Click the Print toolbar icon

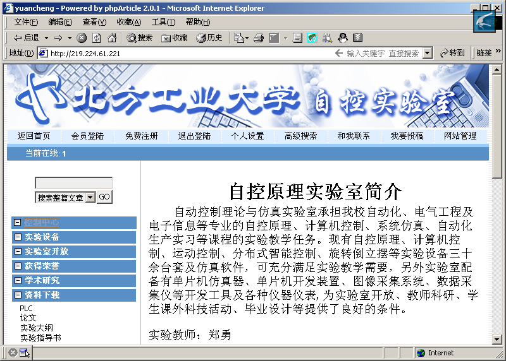pos(258,38)
